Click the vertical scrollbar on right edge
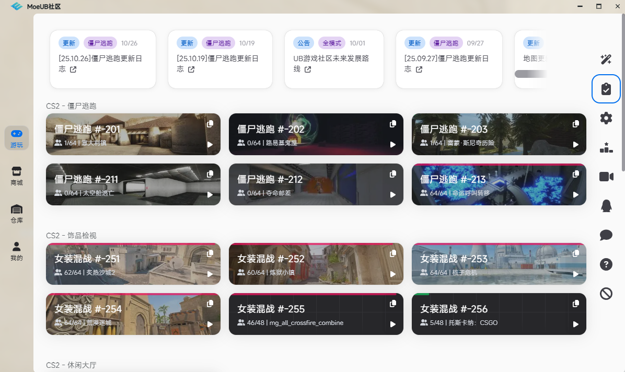Screen dimensions: 625x372 (x=622, y=94)
